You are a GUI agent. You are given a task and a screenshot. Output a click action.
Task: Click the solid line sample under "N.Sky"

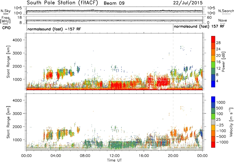6,14
